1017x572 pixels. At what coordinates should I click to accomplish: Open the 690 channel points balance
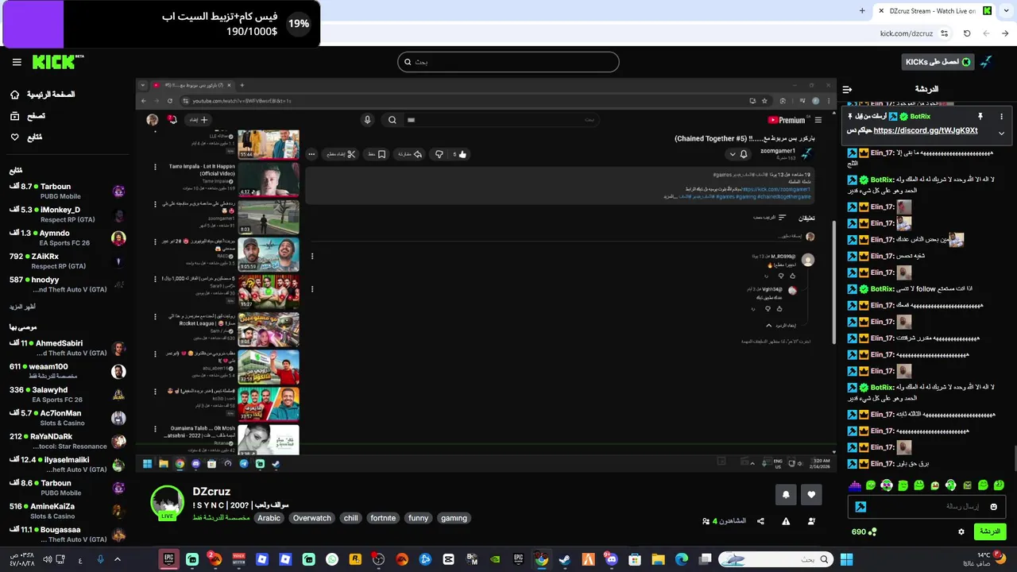(x=864, y=531)
